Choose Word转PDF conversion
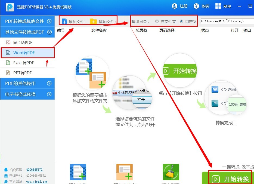 click(x=27, y=53)
